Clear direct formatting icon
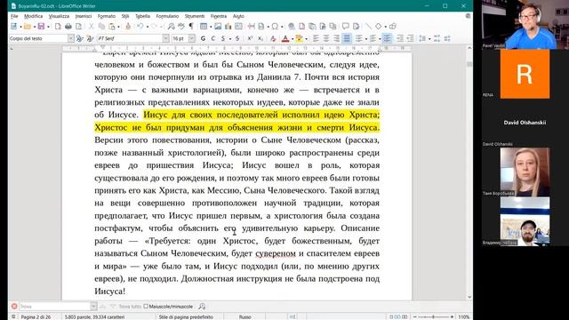This screenshot has width=569, height=320. pyautogui.click(x=273, y=38)
